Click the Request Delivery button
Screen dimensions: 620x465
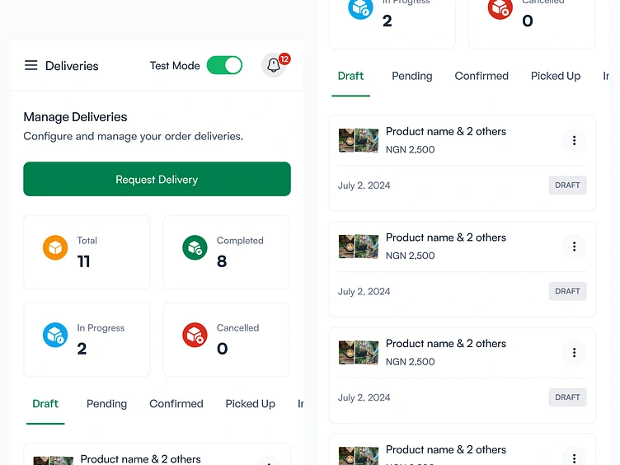(157, 180)
